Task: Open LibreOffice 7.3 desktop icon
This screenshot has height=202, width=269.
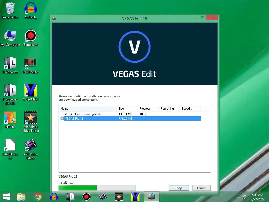Action: tap(10, 149)
